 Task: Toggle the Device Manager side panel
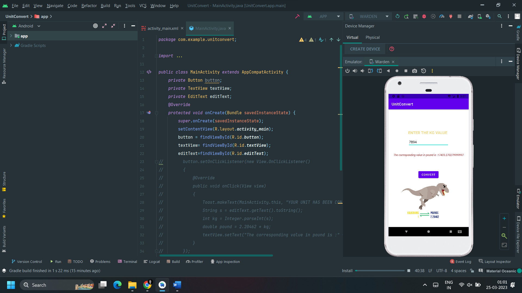tap(518, 64)
